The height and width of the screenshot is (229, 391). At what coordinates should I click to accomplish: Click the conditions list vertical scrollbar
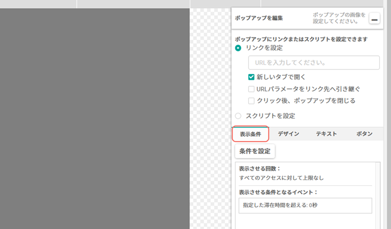(378, 195)
